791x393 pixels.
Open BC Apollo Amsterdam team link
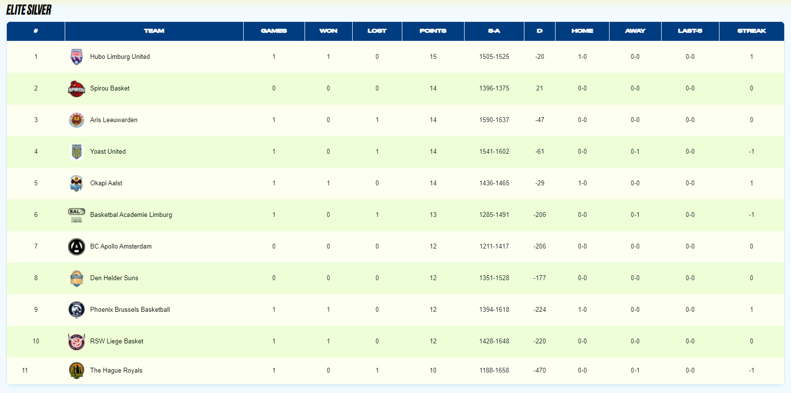(121, 247)
